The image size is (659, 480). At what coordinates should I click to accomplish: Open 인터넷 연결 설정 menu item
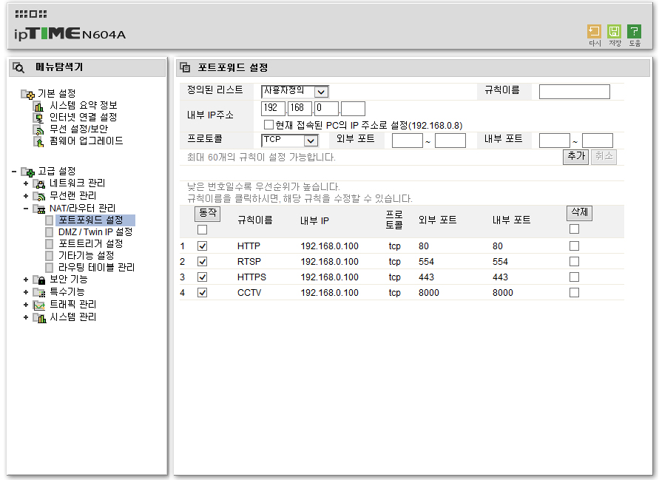(x=84, y=118)
